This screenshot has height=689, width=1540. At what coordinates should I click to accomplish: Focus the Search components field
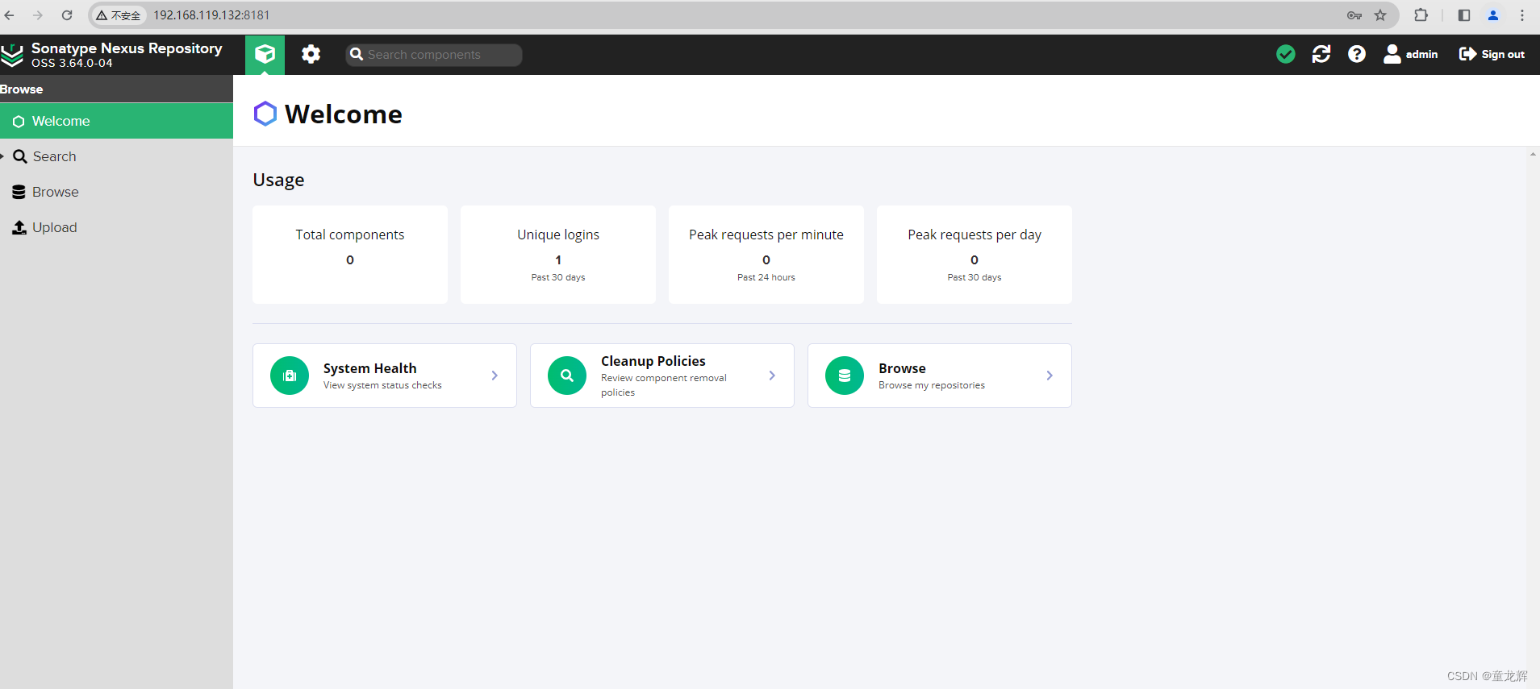(434, 54)
